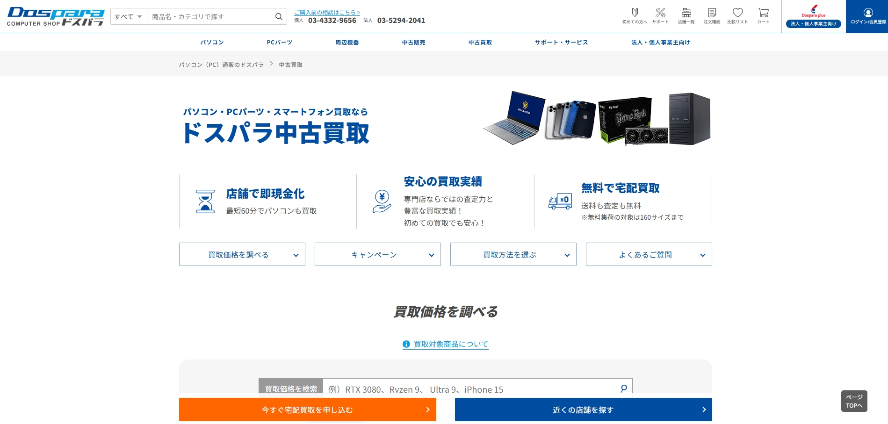Open the 買取対象商品について link

451,344
